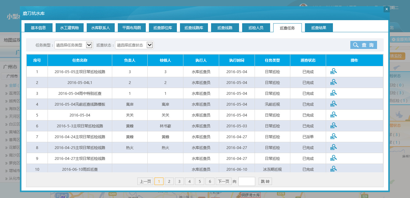Open the 平面布局图 tab
The width and height of the screenshot is (410, 198).
[131, 28]
